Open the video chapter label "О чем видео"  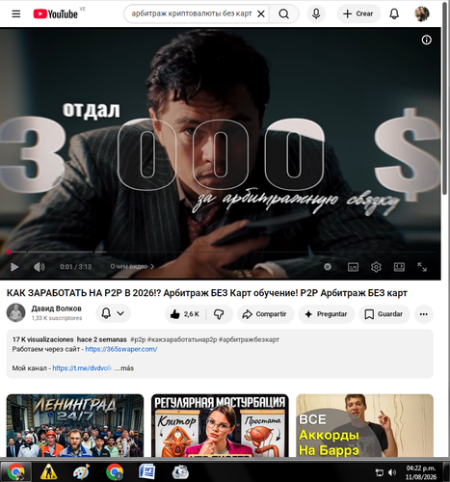132,266
